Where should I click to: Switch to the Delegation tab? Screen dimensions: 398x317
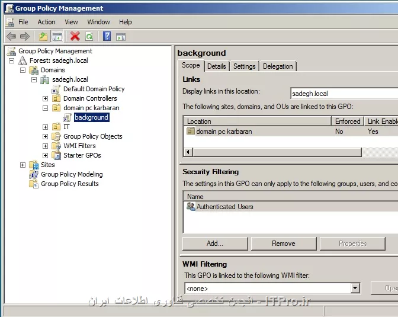(x=278, y=66)
